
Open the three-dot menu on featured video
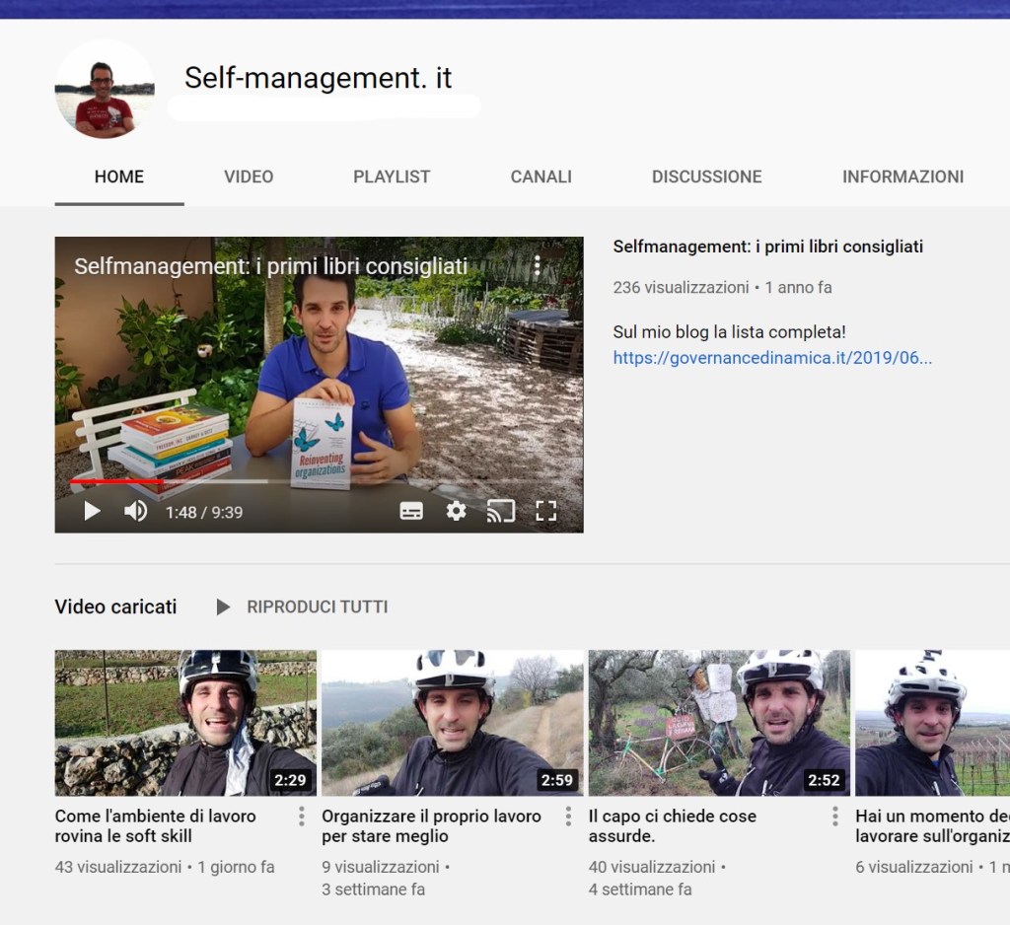point(538,265)
